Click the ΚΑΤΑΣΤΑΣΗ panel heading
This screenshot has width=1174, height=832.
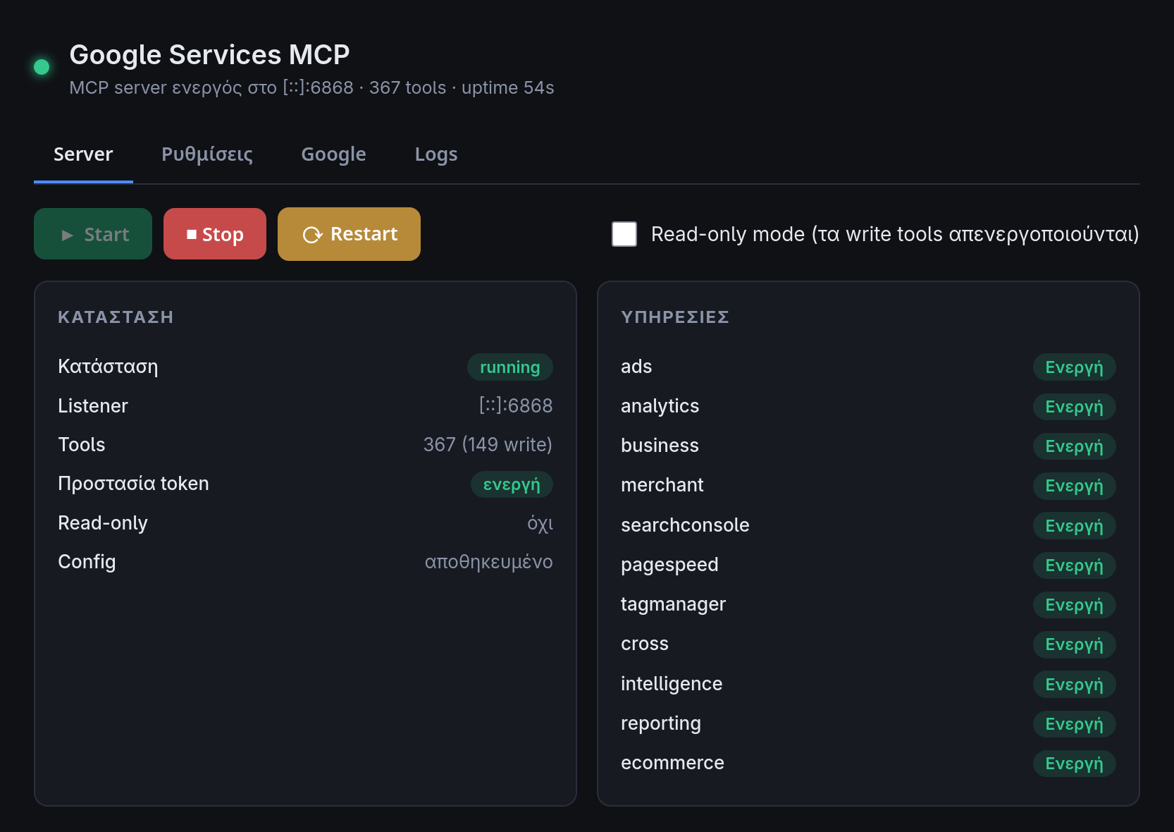[x=116, y=317]
